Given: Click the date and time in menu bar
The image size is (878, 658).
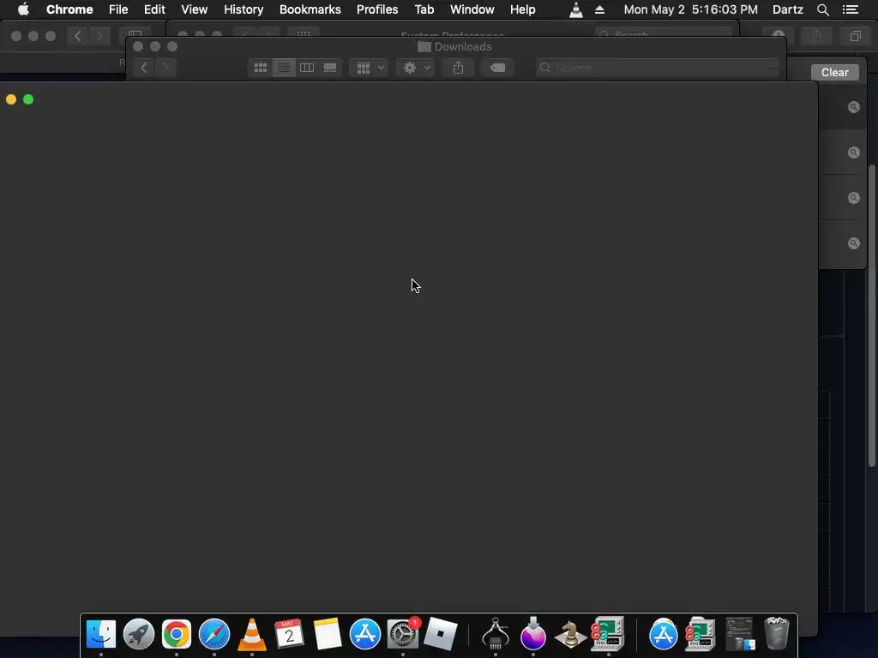Looking at the screenshot, I should pyautogui.click(x=691, y=9).
